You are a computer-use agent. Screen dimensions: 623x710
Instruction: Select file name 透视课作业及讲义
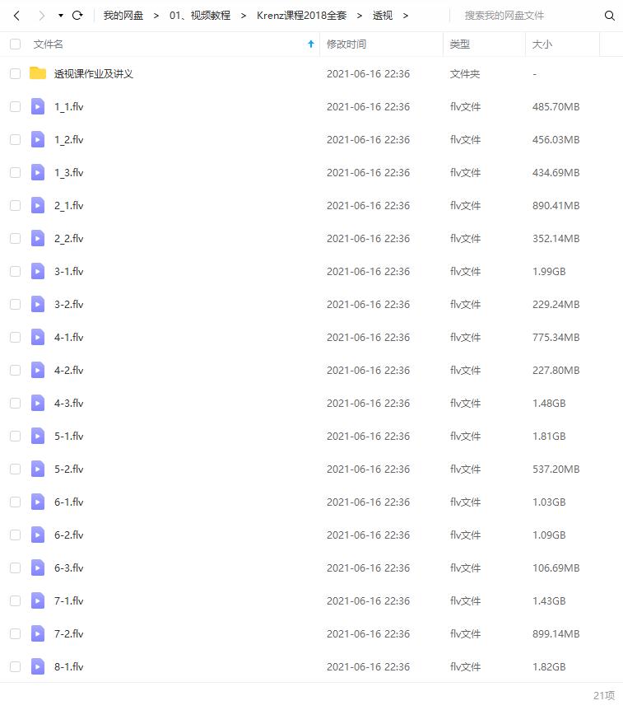click(94, 74)
